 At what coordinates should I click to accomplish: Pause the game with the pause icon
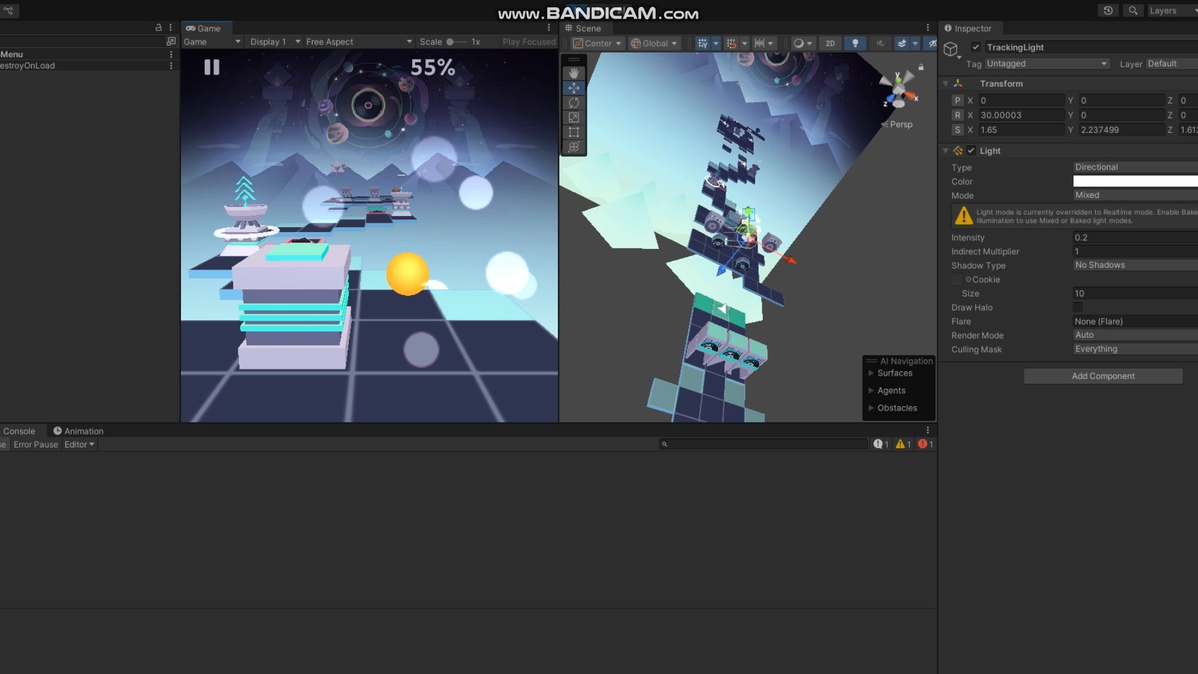click(x=212, y=67)
